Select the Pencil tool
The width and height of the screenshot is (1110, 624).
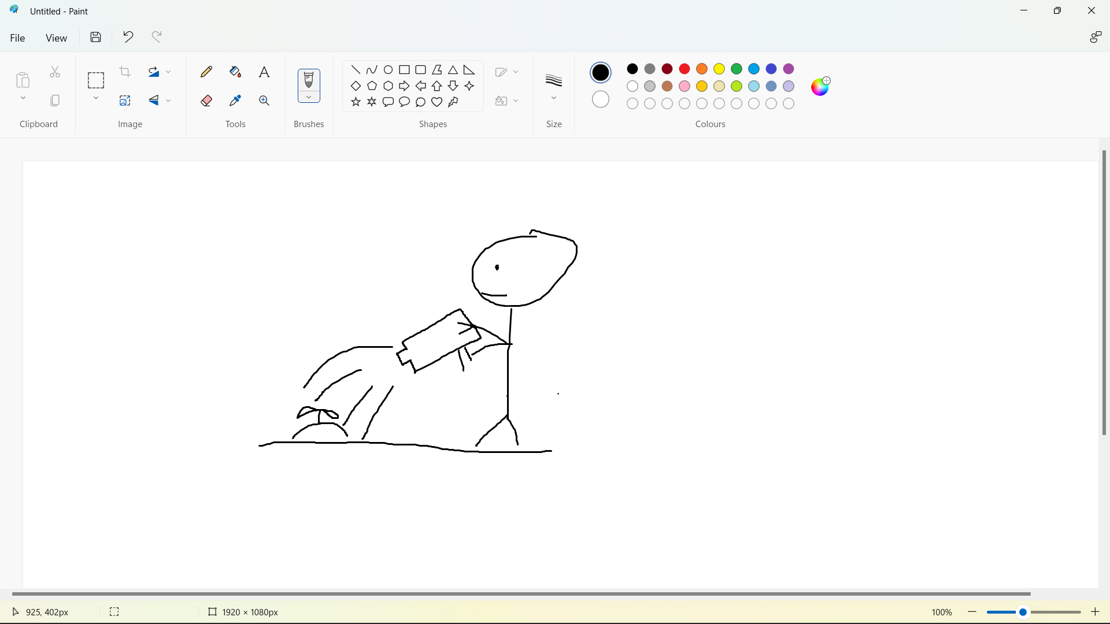click(x=206, y=72)
